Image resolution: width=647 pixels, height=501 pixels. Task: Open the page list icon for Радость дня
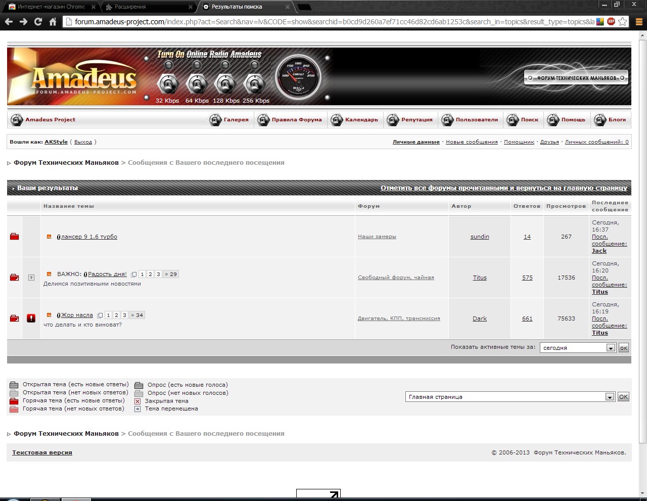(134, 275)
